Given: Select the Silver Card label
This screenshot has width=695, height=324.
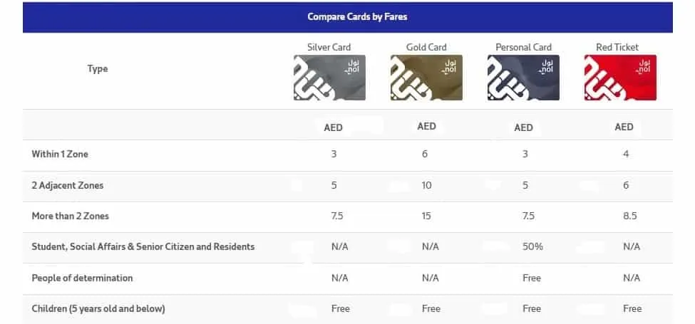Looking at the screenshot, I should (329, 47).
